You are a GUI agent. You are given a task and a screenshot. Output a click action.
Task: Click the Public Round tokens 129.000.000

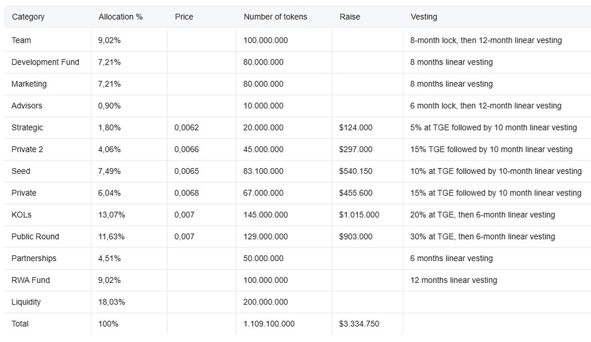pos(265,237)
